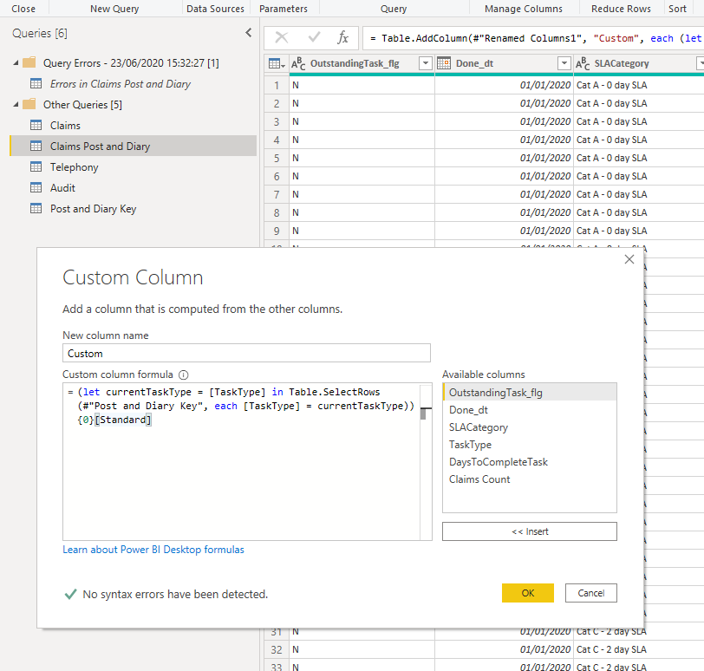Viewport: 704px width, 671px height.
Task: Select DaysToCompleteTask in Available columns
Action: (530, 462)
